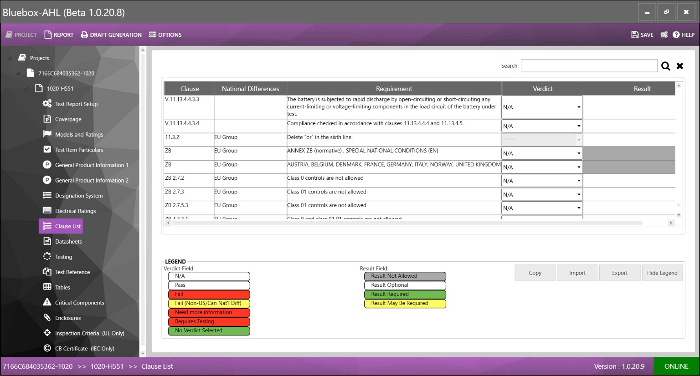
Task: Open the Datasheets section
Action: (x=68, y=241)
